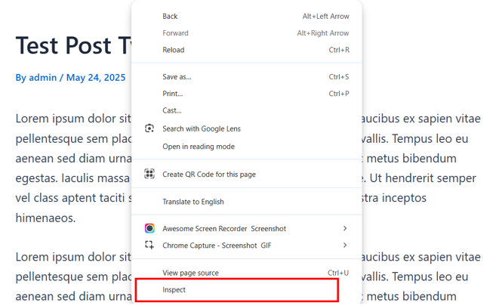Open the admin author link
Viewport: 499px width, 306px height.
coord(42,77)
